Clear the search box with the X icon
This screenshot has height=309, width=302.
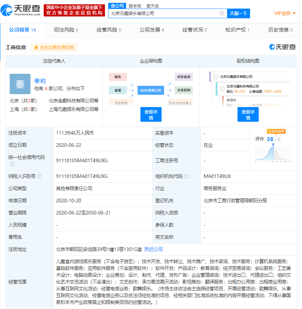point(222,13)
